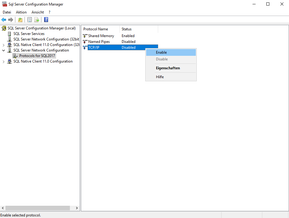Select the TCP/IP protocol name
289x218 pixels.
click(x=94, y=48)
